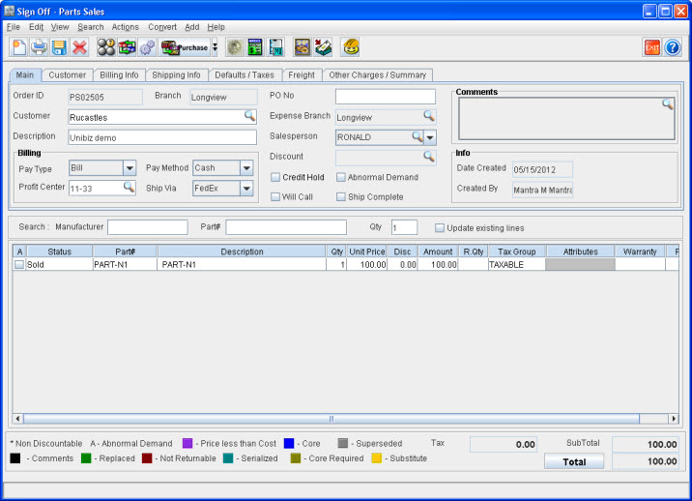The width and height of the screenshot is (692, 501).
Task: Click the red X delete icon
Action: (79, 47)
